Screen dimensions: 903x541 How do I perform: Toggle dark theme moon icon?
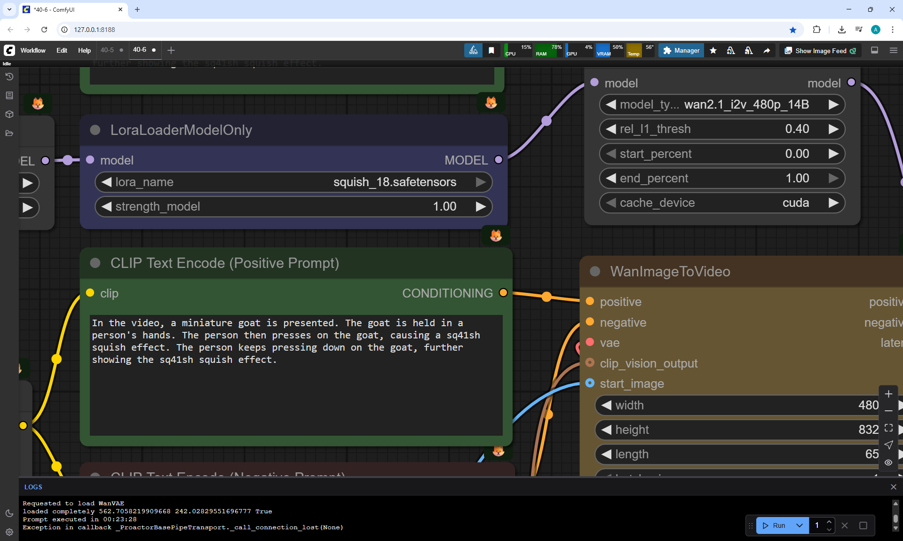pyautogui.click(x=9, y=513)
